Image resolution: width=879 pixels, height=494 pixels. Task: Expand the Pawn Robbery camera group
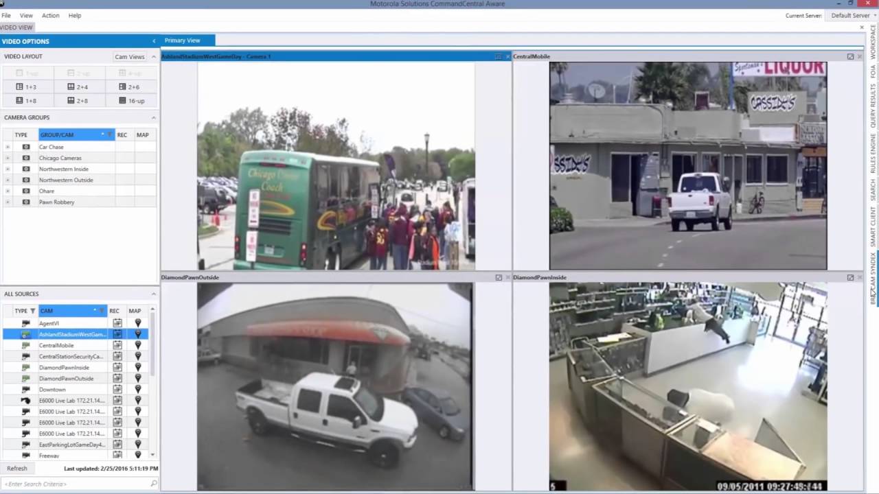pyautogui.click(x=8, y=202)
